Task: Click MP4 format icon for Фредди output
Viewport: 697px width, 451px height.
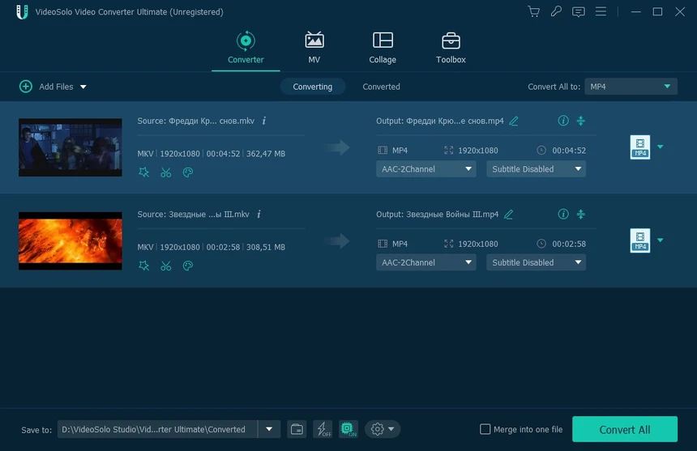Action: click(x=640, y=147)
